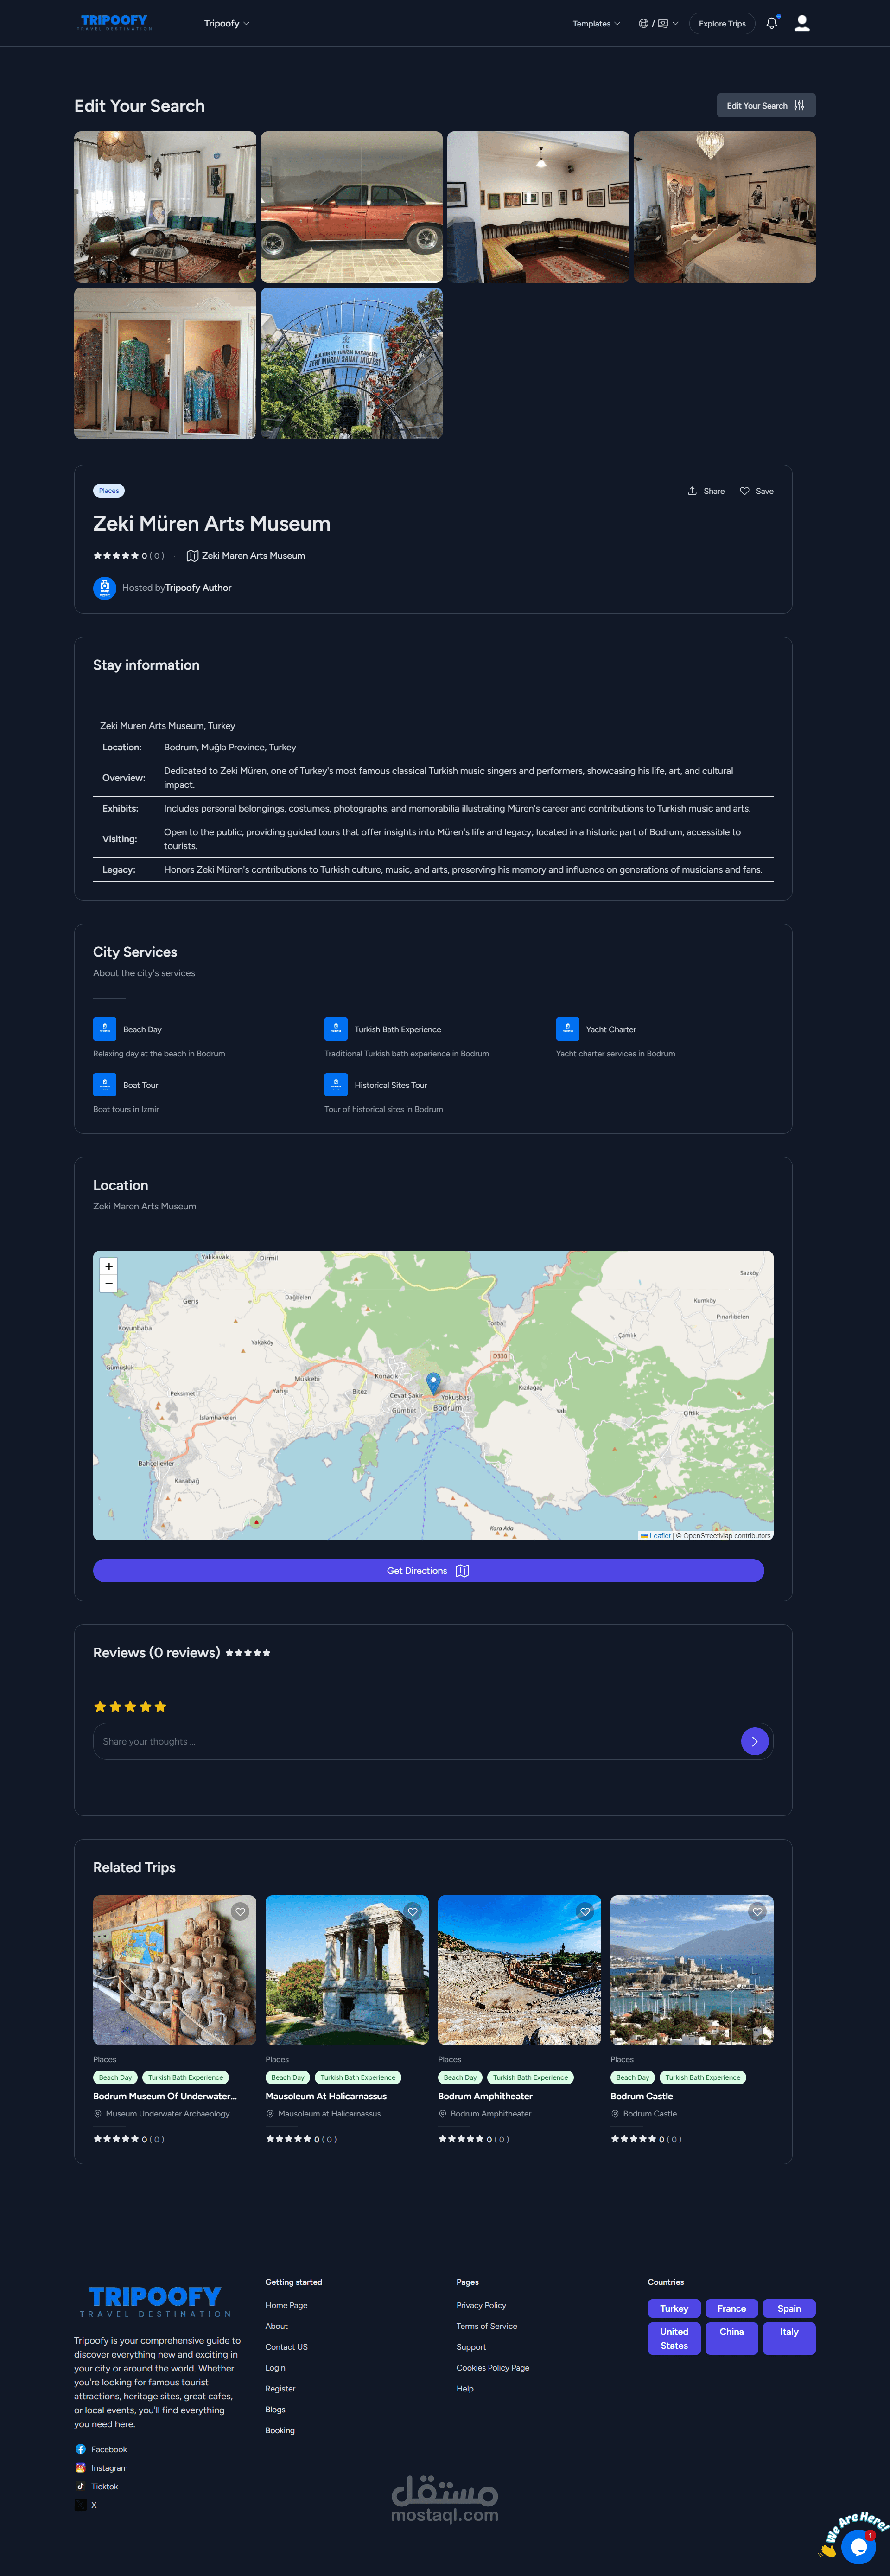Submit review with arrow button

[x=754, y=1741]
